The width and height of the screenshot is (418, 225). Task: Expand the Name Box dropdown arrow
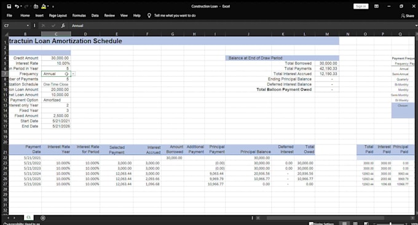click(x=28, y=26)
